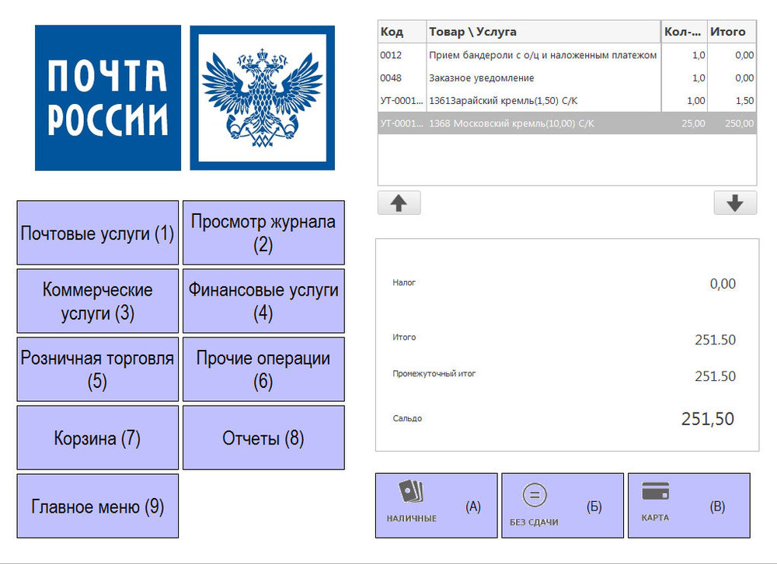The height and width of the screenshot is (564, 777).
Task: Open the Корзина (7) basket
Action: (98, 438)
